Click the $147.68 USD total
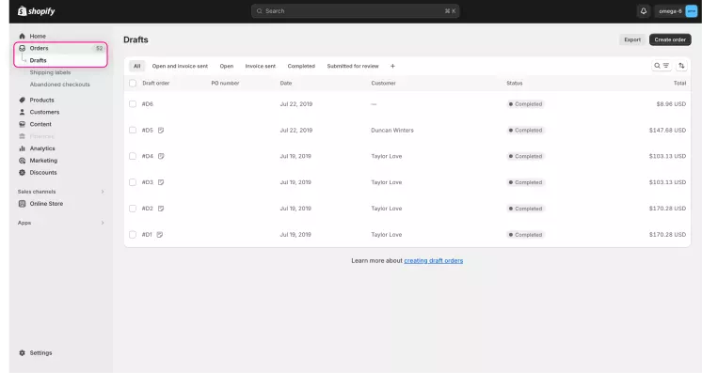The image size is (702, 373). click(x=667, y=131)
